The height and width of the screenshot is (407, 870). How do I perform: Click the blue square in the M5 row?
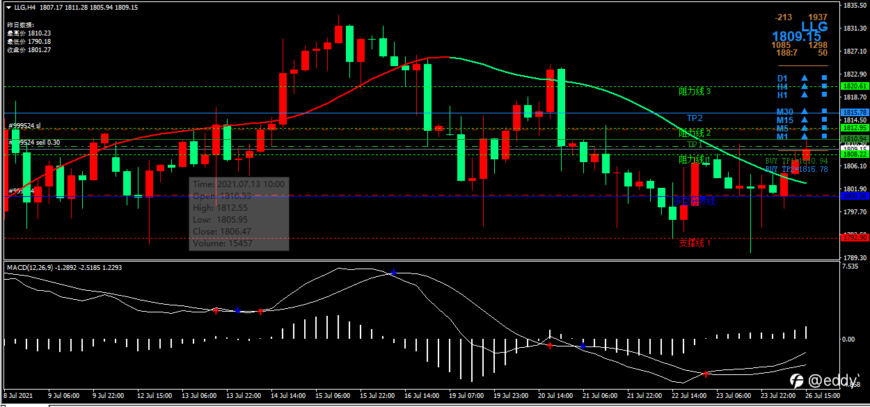coord(824,128)
